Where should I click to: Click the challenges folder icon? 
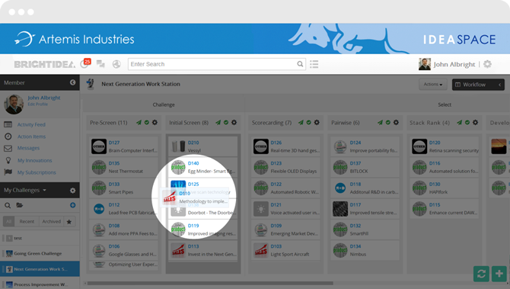[x=20, y=205]
